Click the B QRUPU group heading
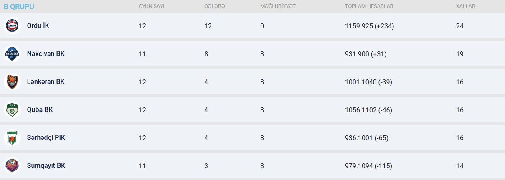The width and height of the screenshot is (505, 180). coord(19,7)
